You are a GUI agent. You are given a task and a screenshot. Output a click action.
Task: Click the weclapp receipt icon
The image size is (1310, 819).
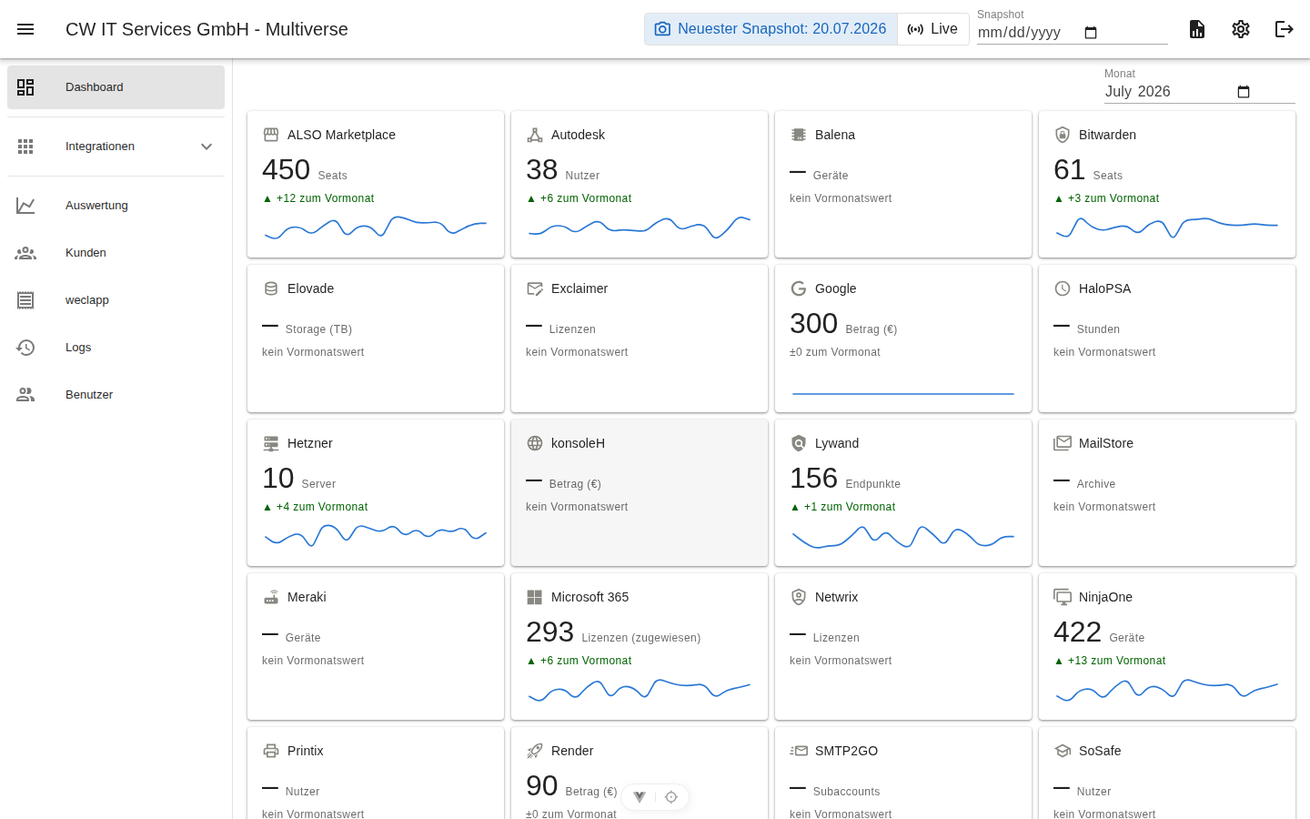pyautogui.click(x=25, y=300)
